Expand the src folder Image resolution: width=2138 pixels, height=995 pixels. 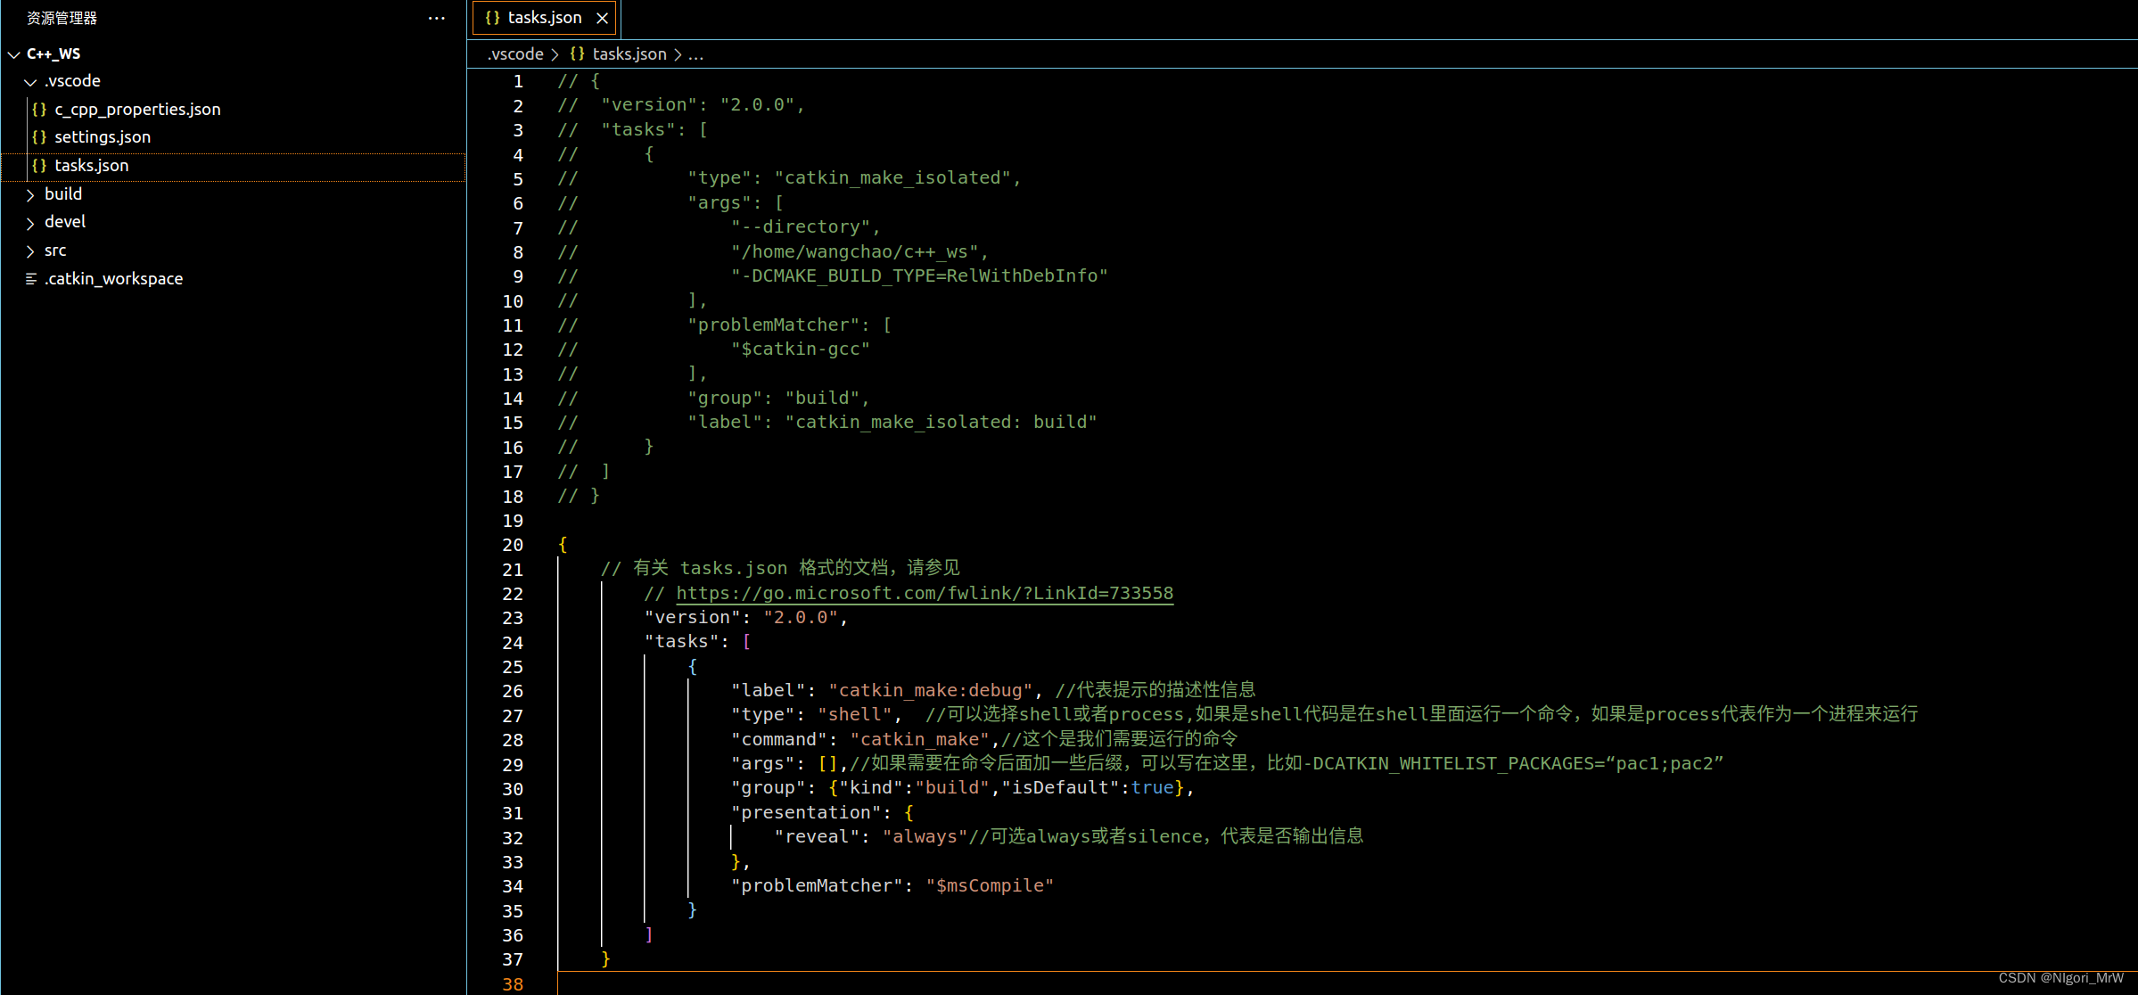[29, 250]
